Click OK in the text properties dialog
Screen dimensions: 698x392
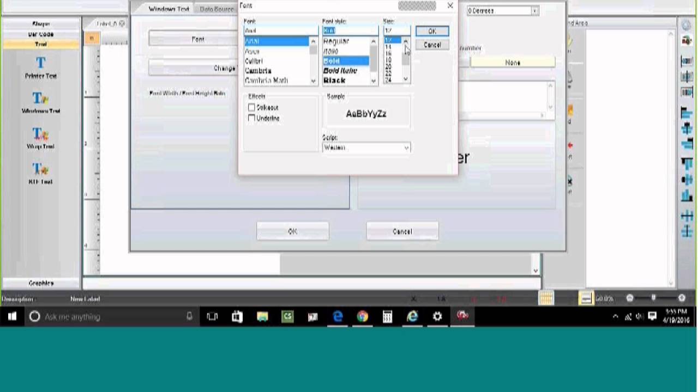[293, 231]
